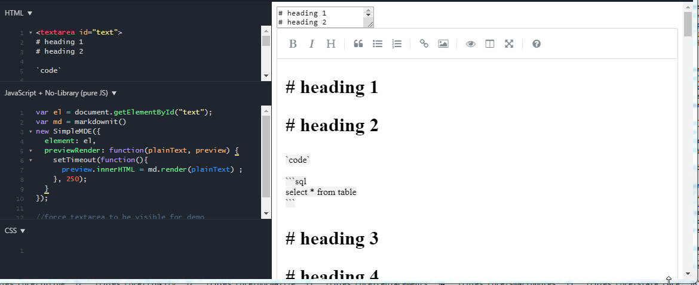Click inside the empty CSS editor line
Viewport: 699px width, 285px height.
tap(147, 251)
